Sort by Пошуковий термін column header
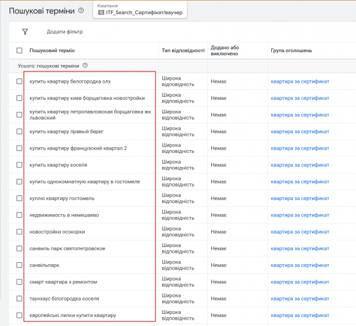 (52, 50)
